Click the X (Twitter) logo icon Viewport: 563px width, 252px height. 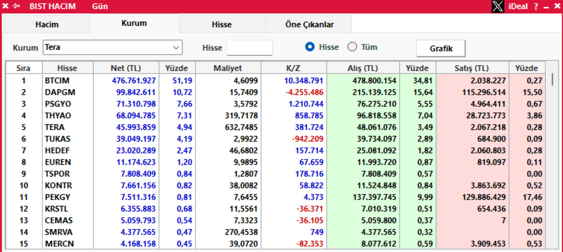[498, 7]
